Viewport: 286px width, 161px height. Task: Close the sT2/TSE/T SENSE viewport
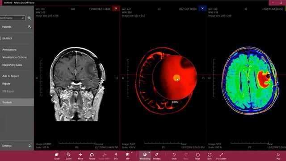(x=202, y=8)
